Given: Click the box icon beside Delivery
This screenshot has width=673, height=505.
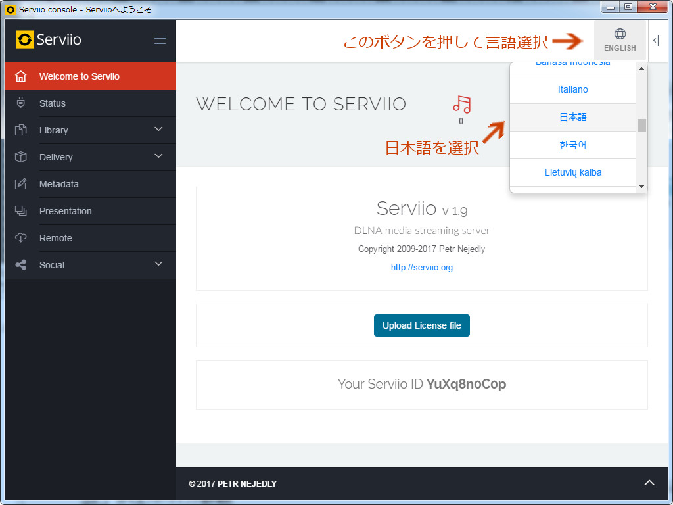Looking at the screenshot, I should pos(20,157).
